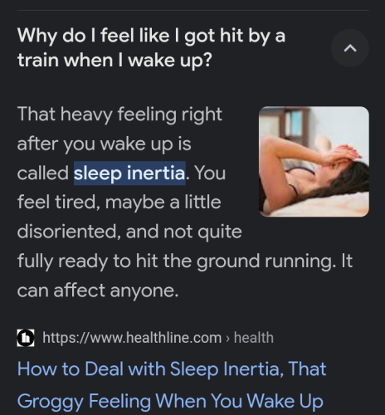
Task: Click 'disoriented, and not quite' text line
Action: (129, 232)
